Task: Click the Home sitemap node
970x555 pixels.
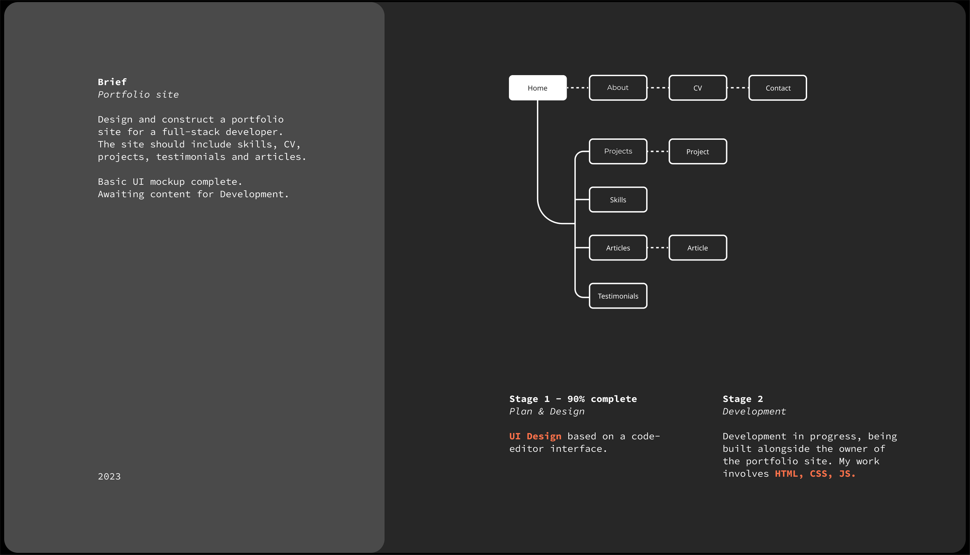Action: [x=537, y=88]
